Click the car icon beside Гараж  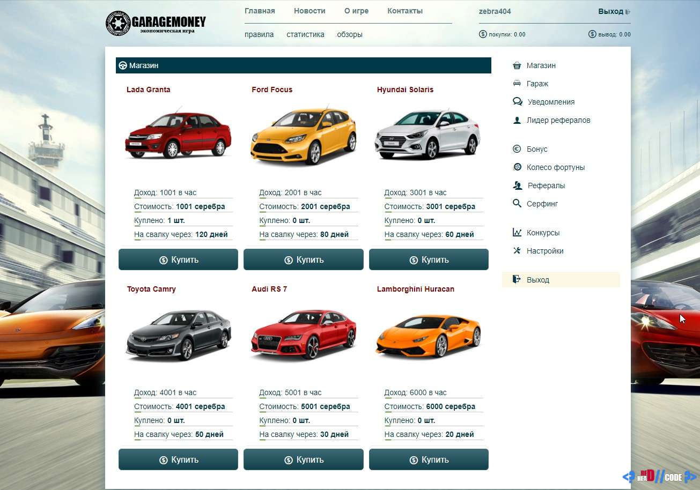517,83
